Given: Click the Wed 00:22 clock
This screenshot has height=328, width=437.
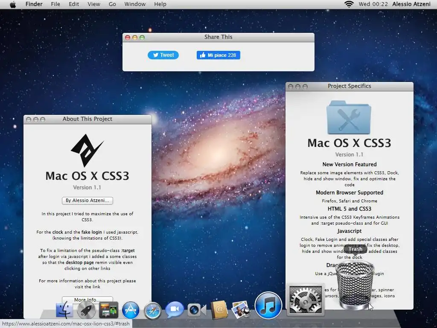Looking at the screenshot, I should [x=373, y=4].
